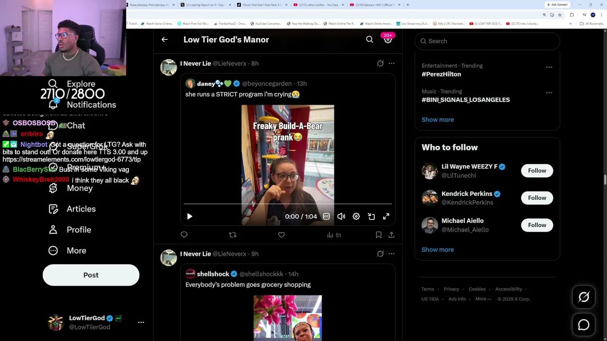Open more options for #PerezHilton trend
Screen dimensions: 607x341
(x=549, y=67)
